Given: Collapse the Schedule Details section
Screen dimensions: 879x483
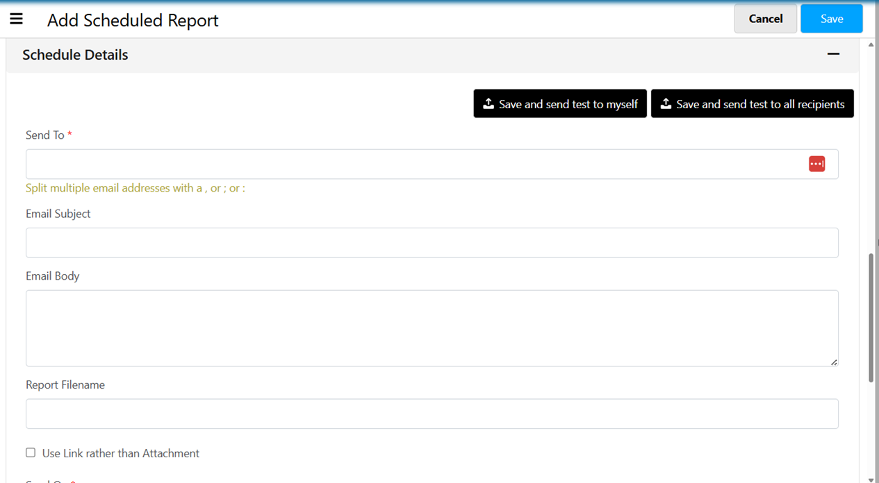Looking at the screenshot, I should click(833, 54).
